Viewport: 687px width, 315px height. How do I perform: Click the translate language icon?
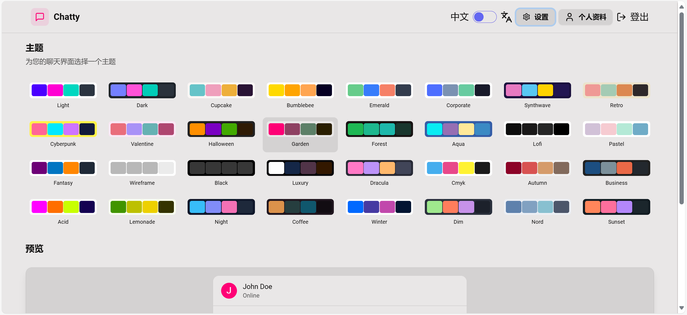pyautogui.click(x=506, y=17)
